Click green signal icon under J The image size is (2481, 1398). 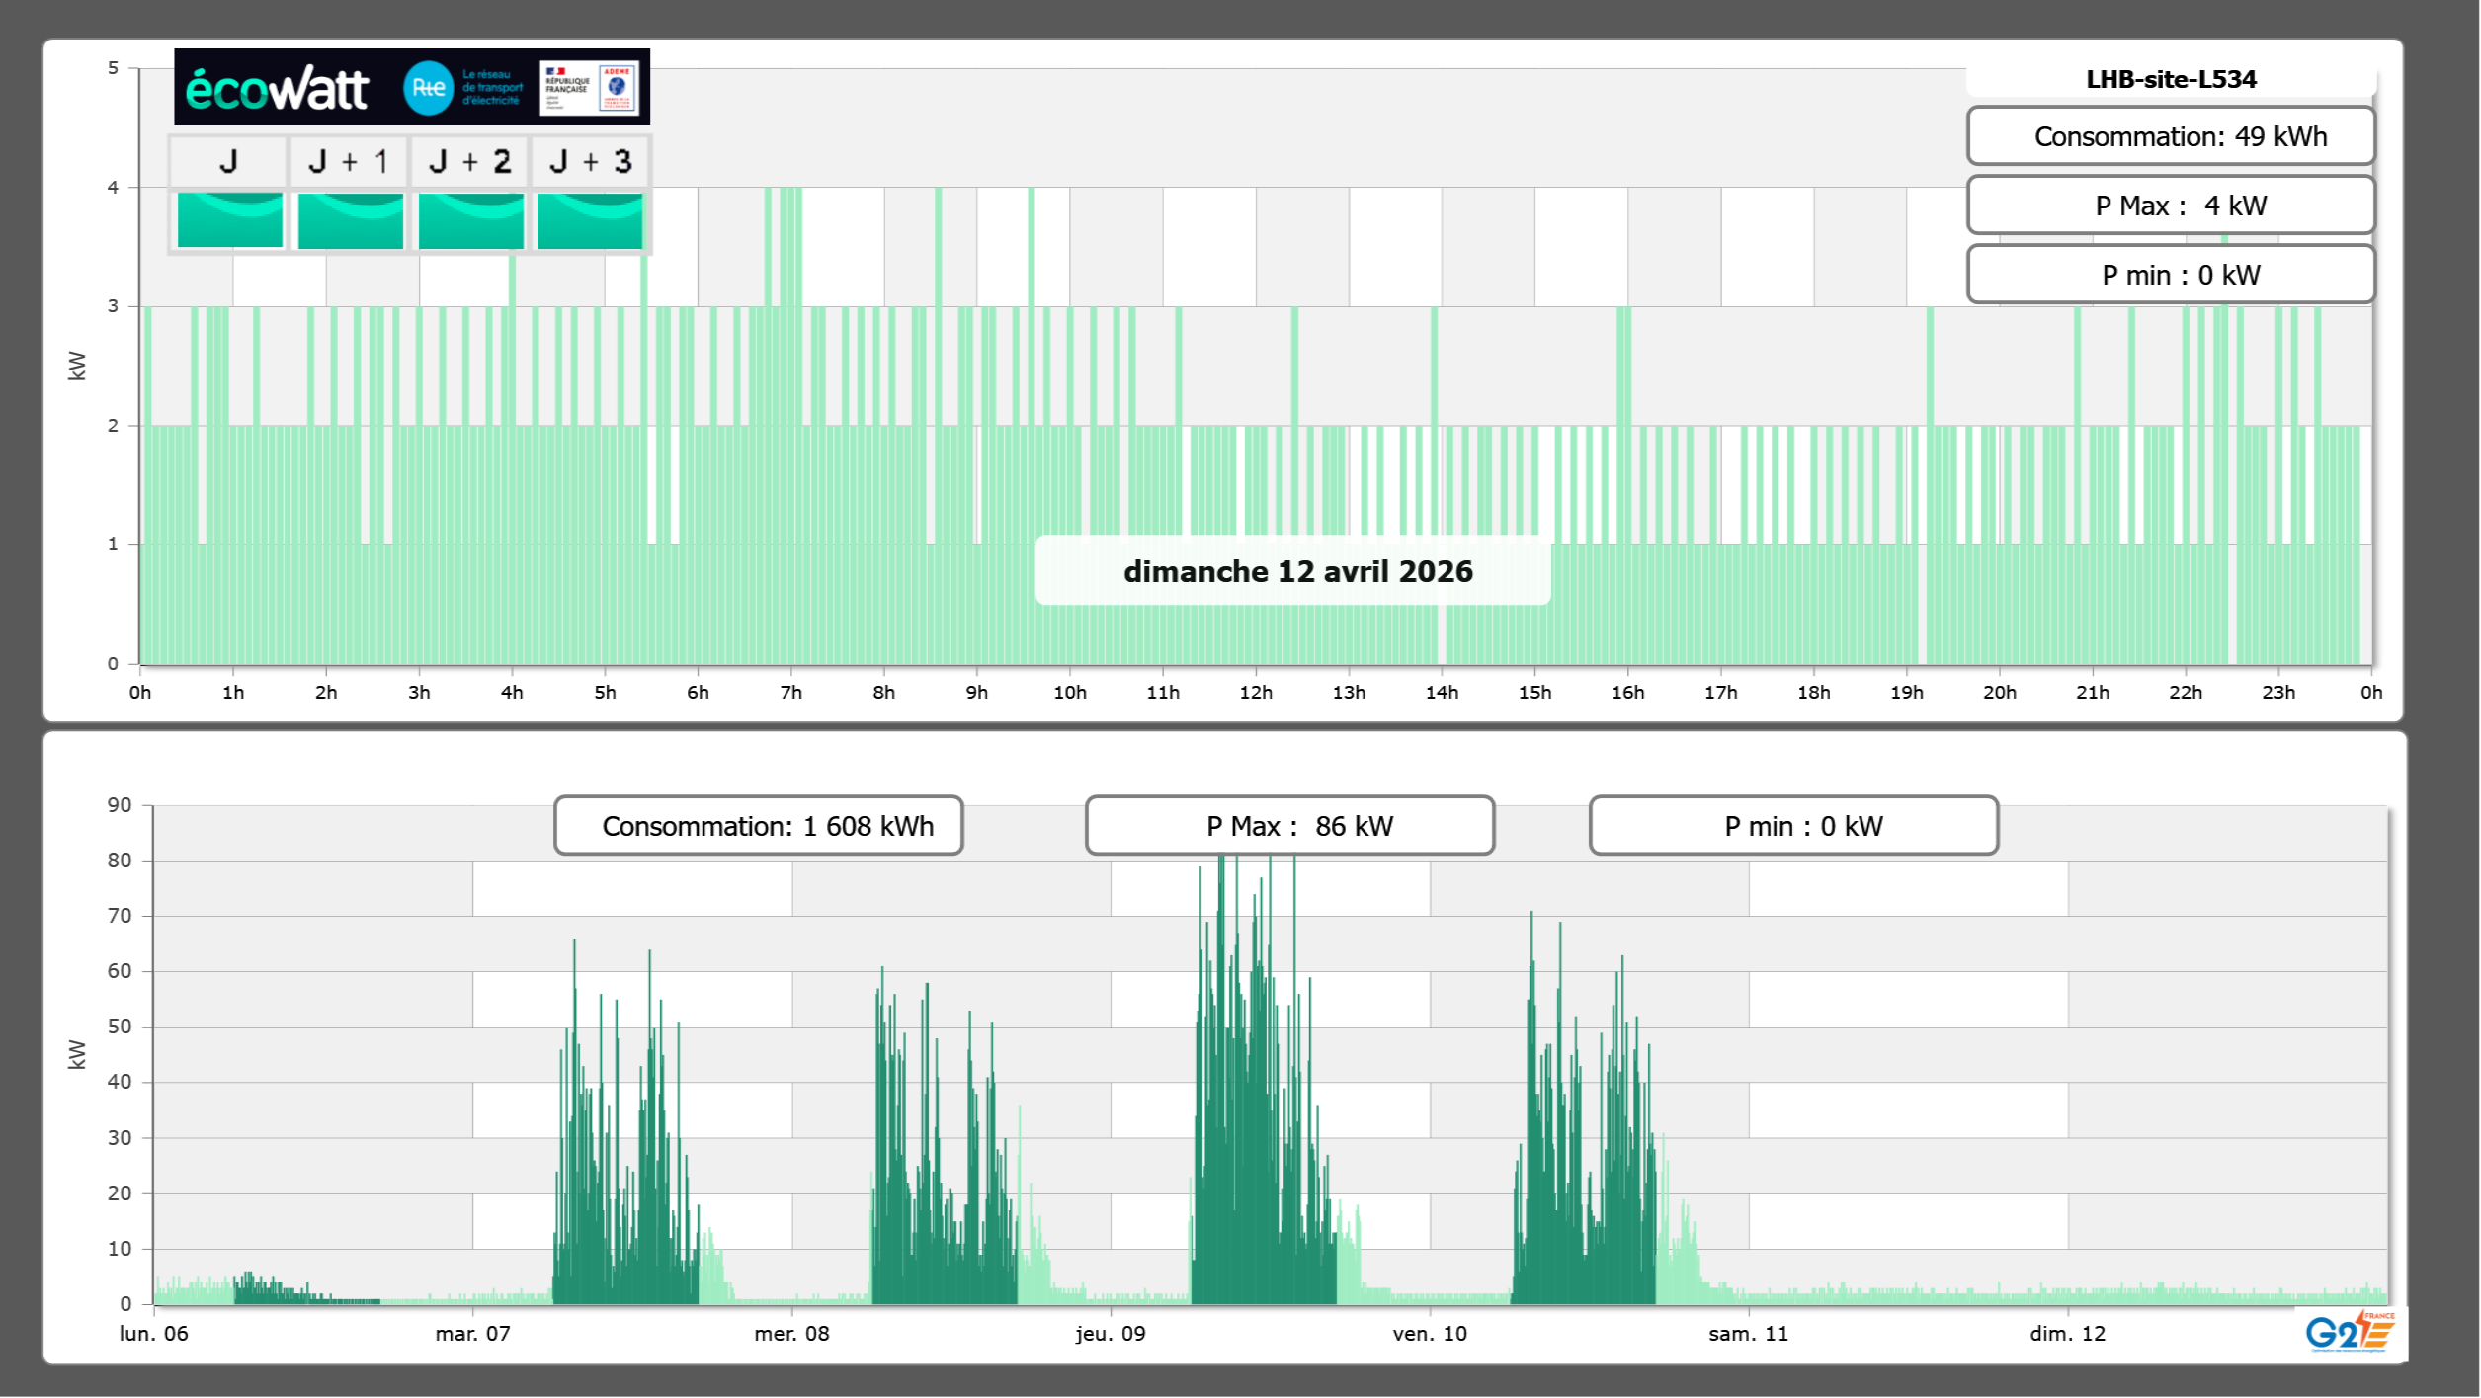click(230, 220)
